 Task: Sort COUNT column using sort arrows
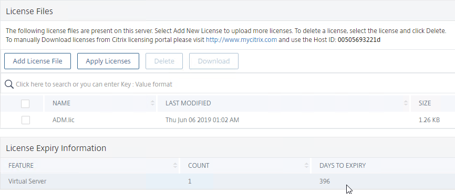click(306, 165)
